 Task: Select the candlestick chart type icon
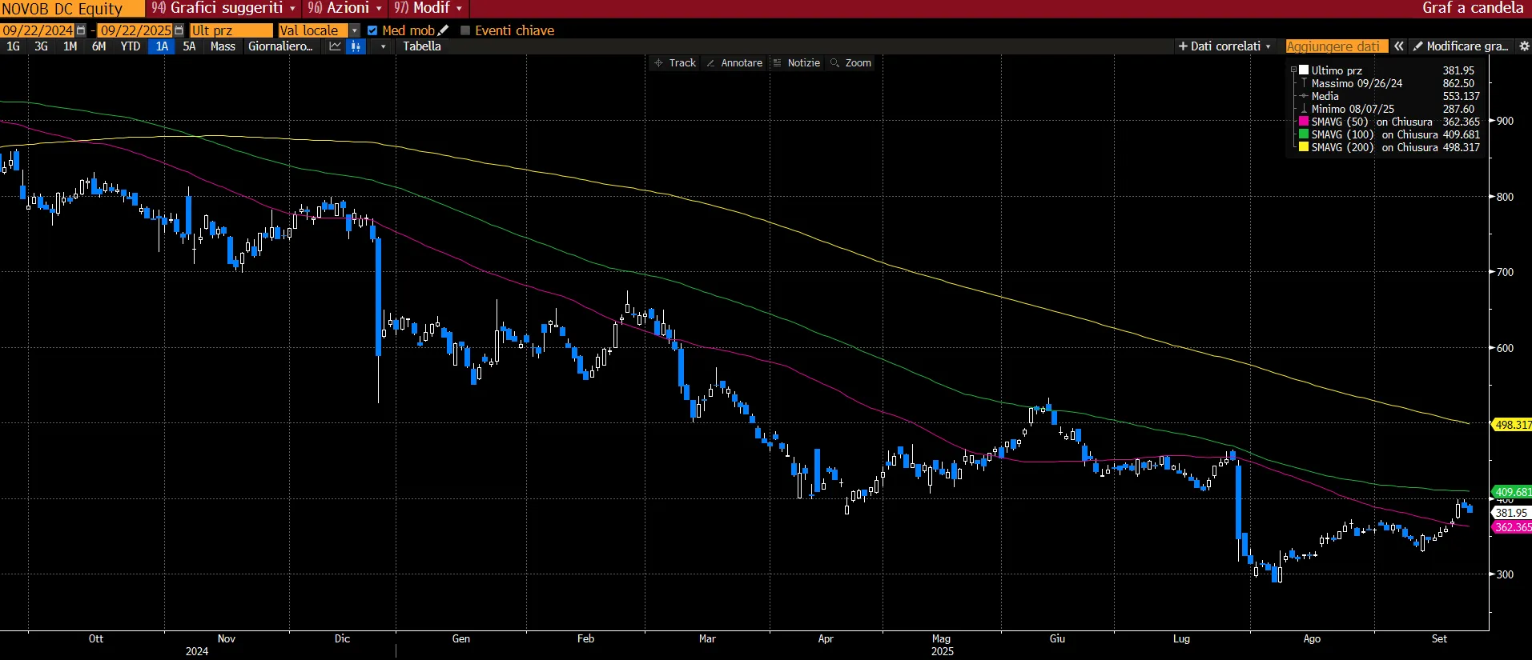point(356,46)
